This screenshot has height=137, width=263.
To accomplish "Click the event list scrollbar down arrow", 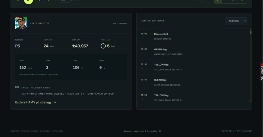I will point(251,101).
